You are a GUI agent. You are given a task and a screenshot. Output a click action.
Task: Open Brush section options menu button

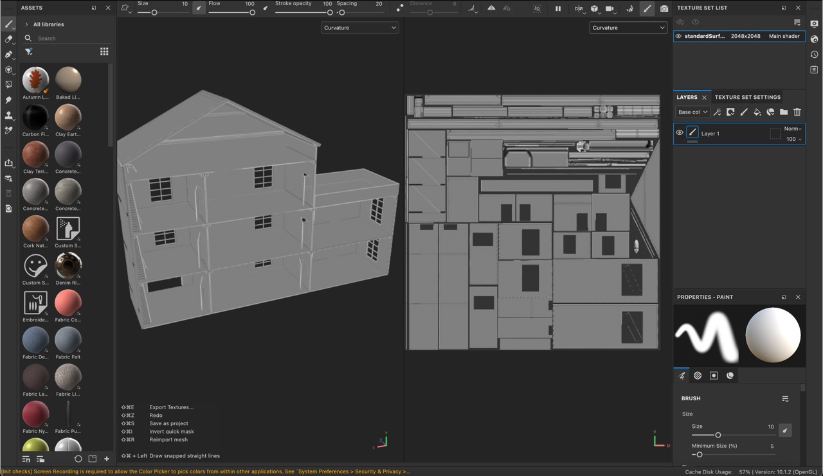(x=785, y=399)
